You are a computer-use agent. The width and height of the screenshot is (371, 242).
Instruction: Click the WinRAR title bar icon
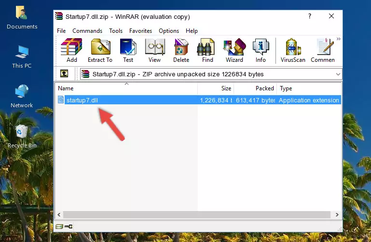pyautogui.click(x=59, y=16)
